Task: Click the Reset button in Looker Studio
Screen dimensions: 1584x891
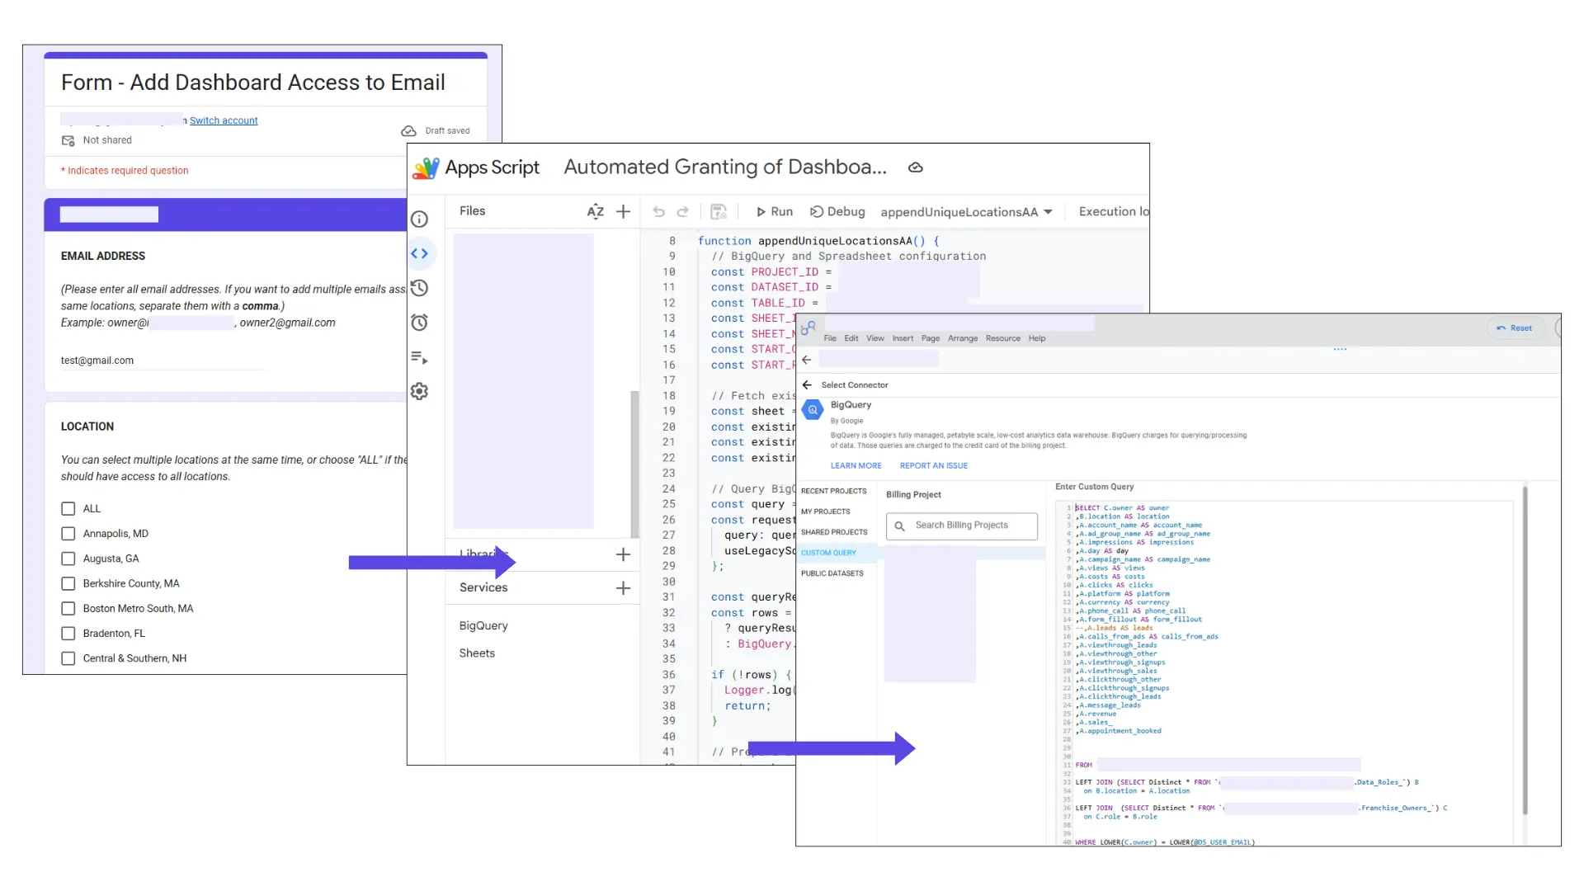Action: click(x=1515, y=328)
